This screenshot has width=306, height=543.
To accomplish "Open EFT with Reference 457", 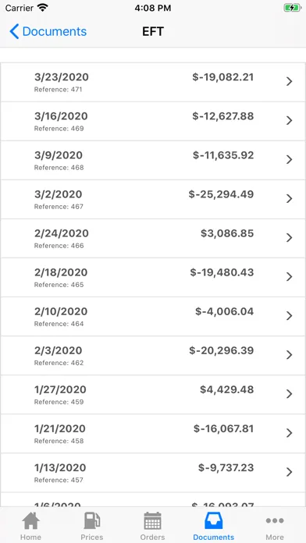I will 153,472.
